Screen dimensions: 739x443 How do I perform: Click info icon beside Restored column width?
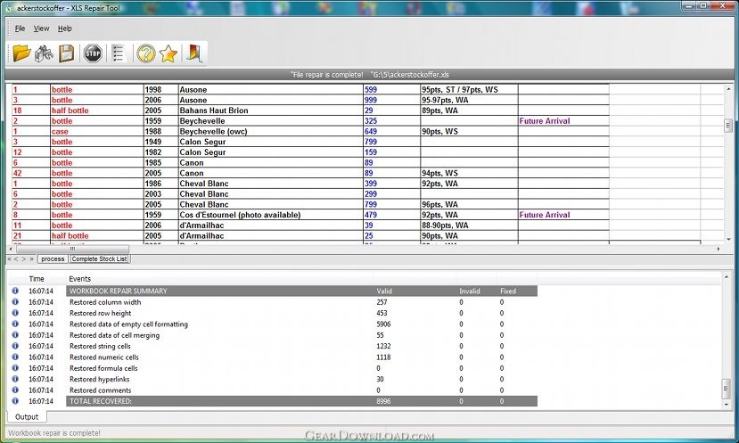15,301
